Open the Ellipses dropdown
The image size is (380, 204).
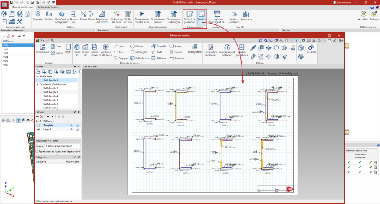(137, 46)
